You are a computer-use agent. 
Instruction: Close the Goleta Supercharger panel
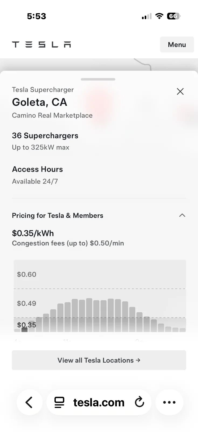point(180,92)
